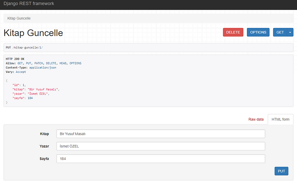Click the Kitap field label
Viewport: 297px width, 183px height.
44,134
